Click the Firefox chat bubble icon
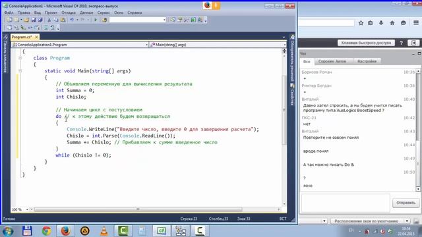The height and width of the screenshot is (237, 422). click(403, 23)
